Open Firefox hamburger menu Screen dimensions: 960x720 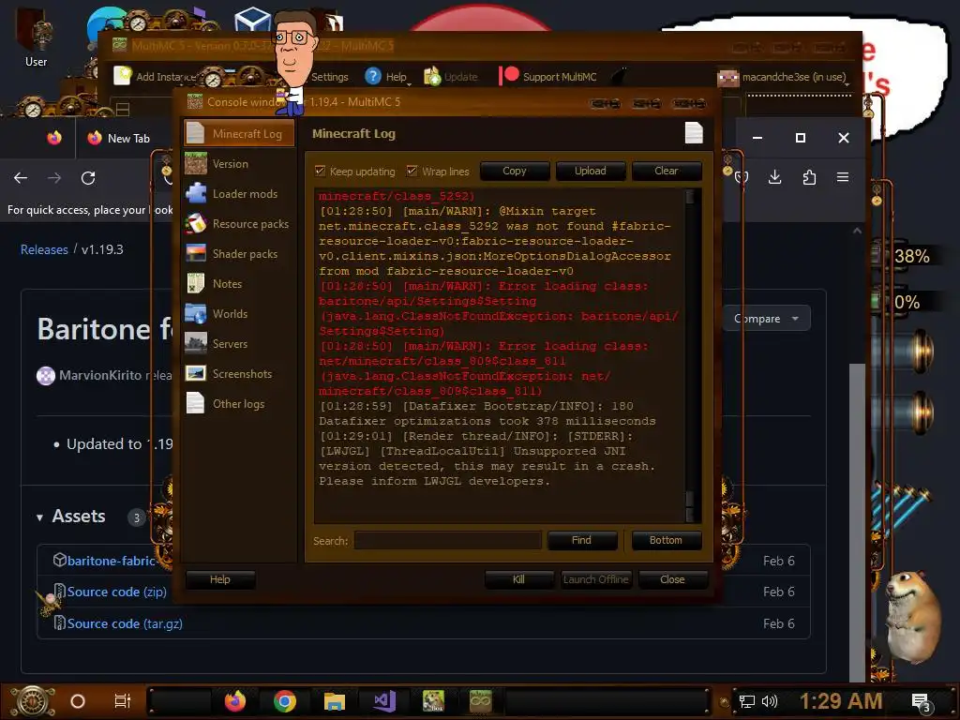tap(843, 177)
